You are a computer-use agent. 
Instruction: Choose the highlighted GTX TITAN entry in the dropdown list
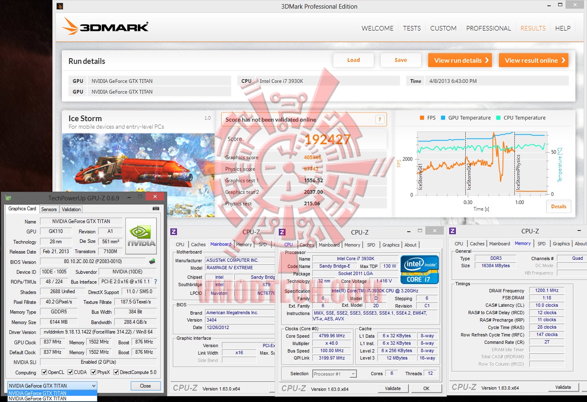(x=52, y=393)
